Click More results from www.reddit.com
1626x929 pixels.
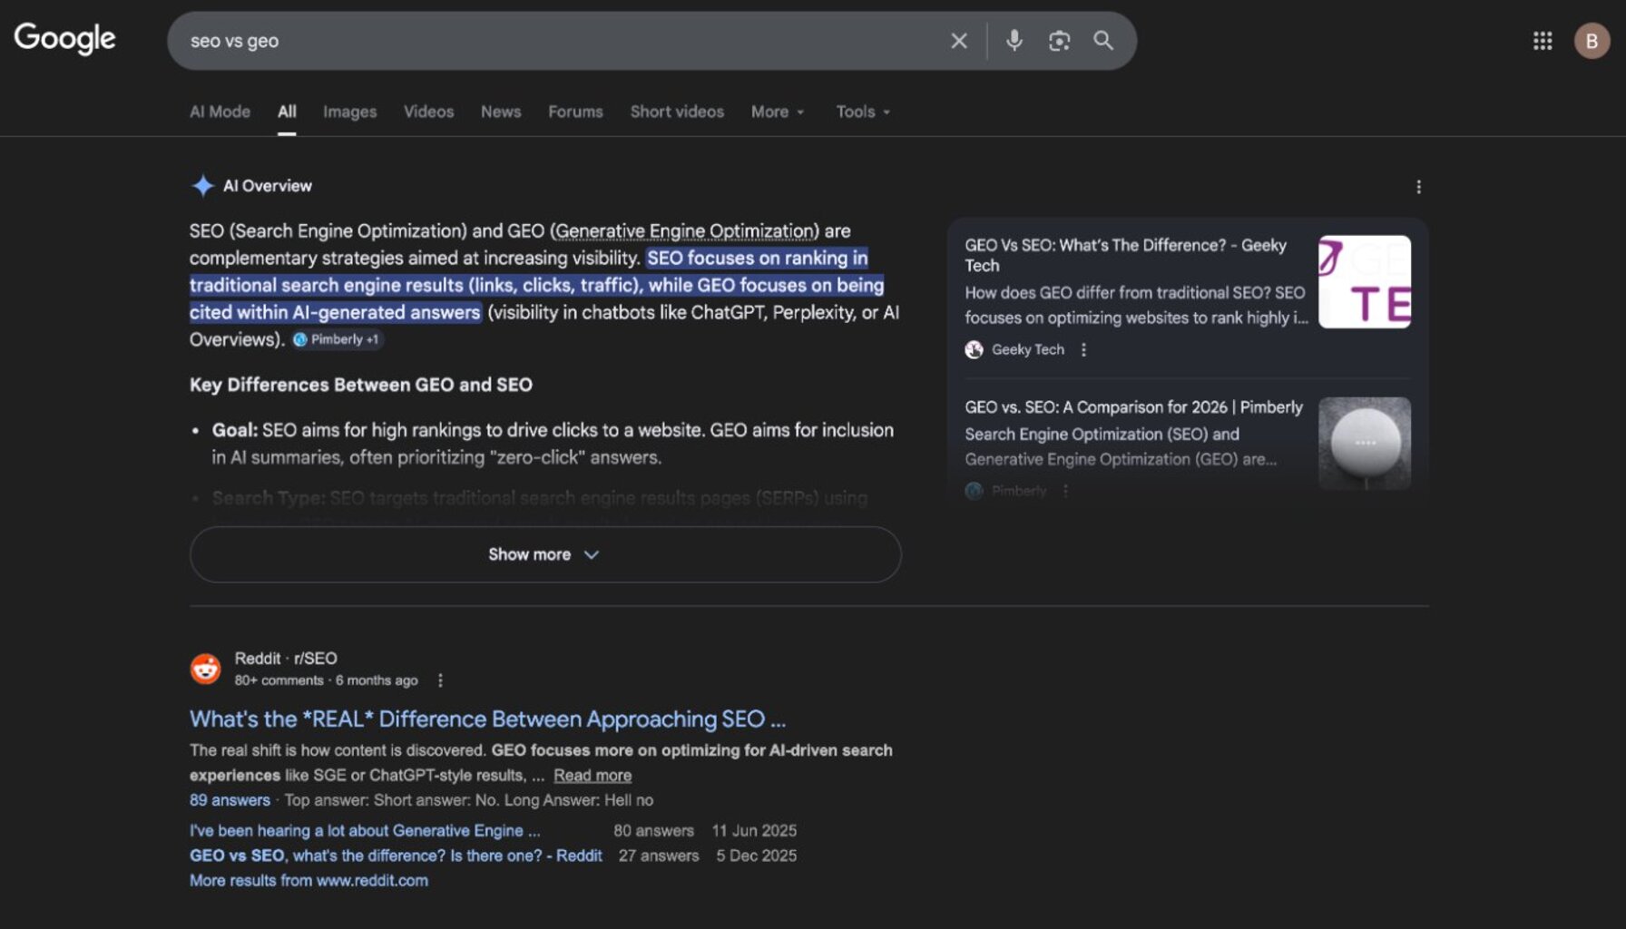pos(309,881)
